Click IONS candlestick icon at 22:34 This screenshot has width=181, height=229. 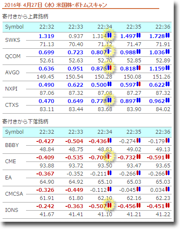click(109, 205)
